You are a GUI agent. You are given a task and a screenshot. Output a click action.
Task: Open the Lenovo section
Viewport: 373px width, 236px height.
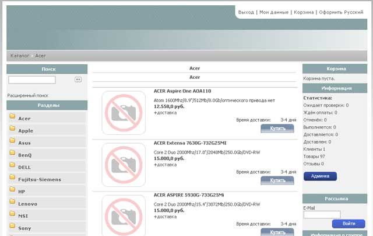[x=27, y=204]
